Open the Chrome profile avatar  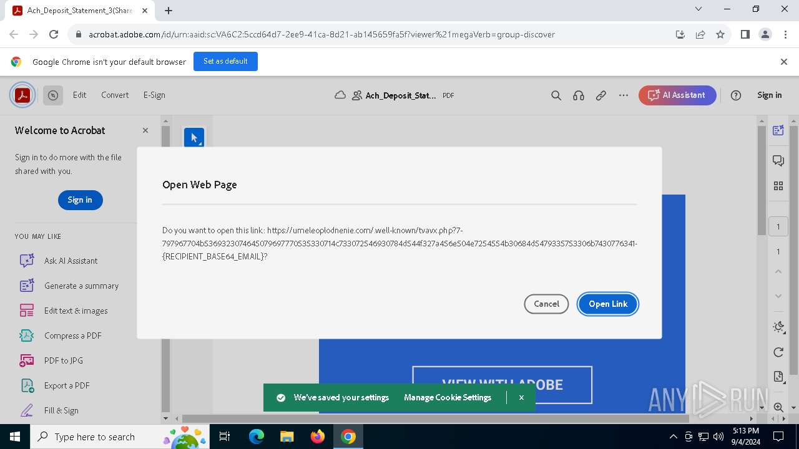765,35
